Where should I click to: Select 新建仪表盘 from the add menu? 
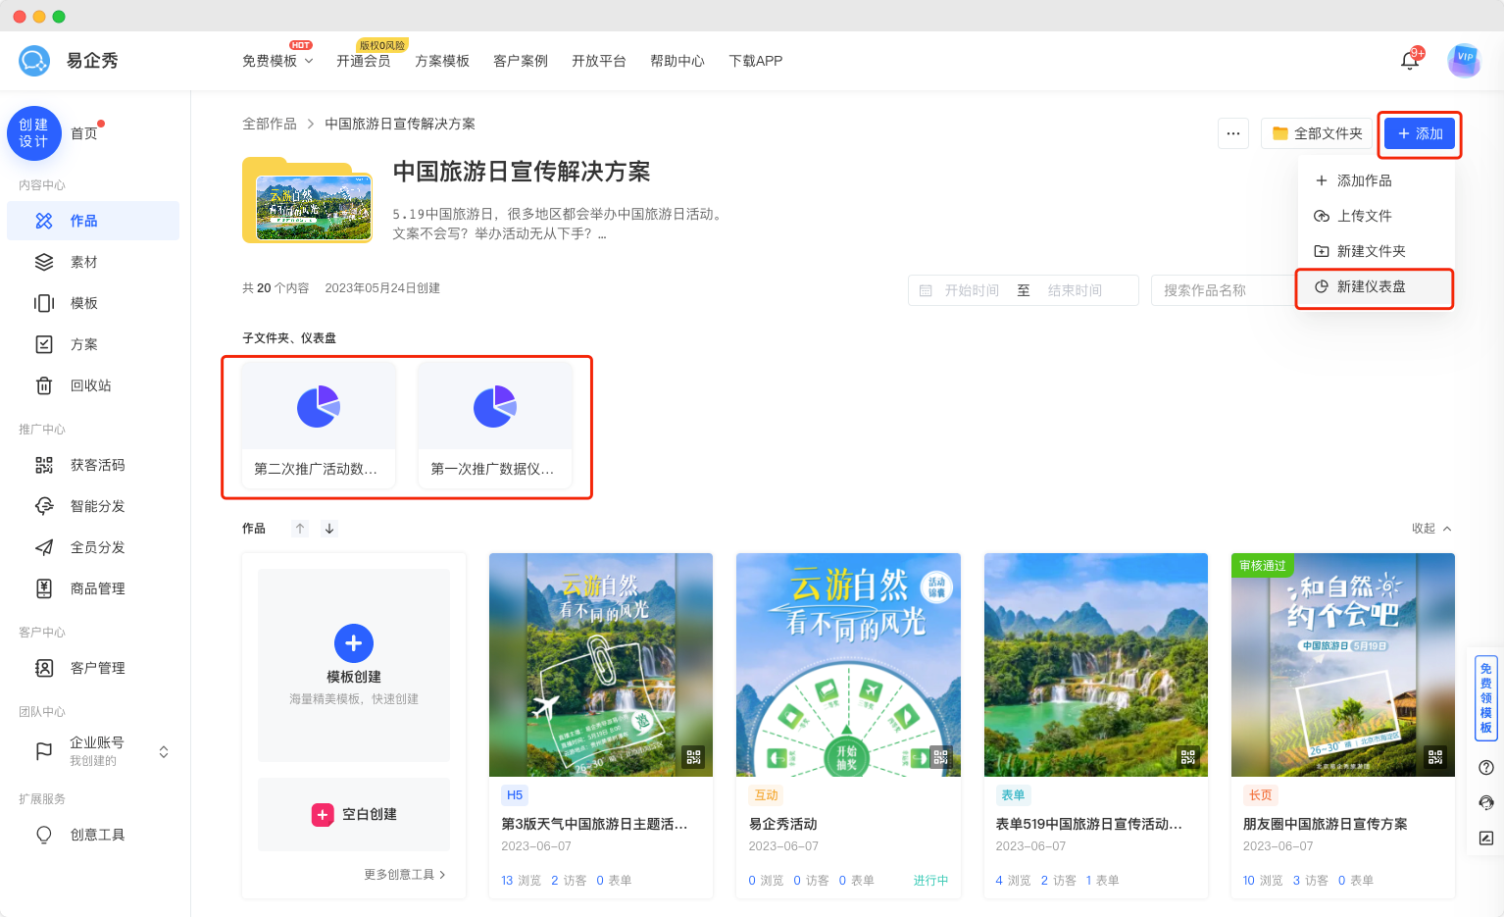[1372, 286]
